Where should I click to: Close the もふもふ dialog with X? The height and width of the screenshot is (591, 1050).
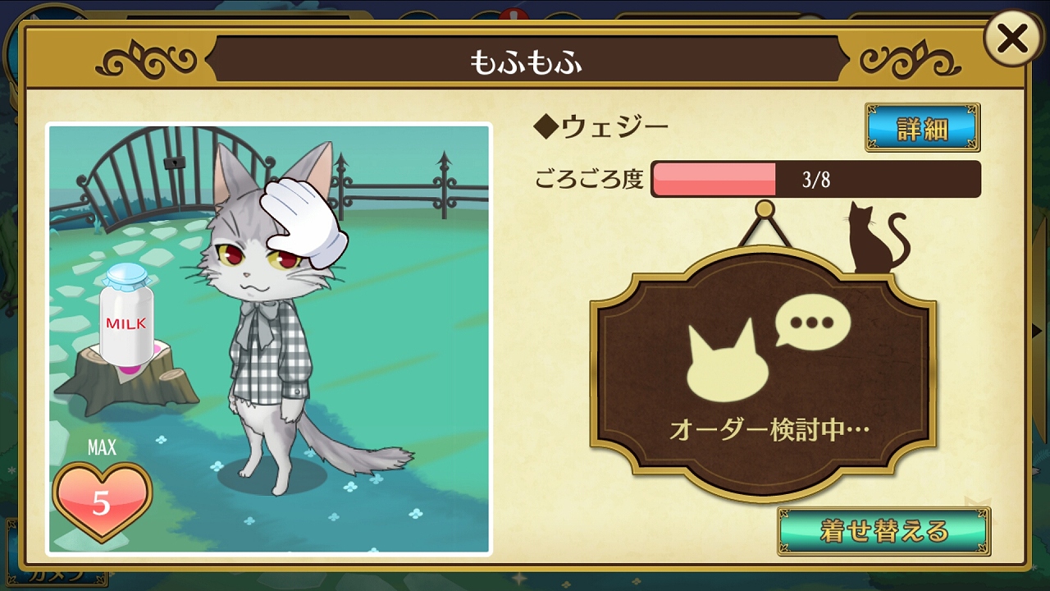(x=1012, y=38)
